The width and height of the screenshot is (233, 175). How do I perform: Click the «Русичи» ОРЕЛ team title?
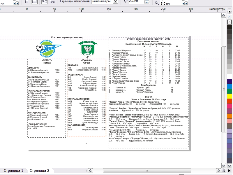click(x=87, y=61)
